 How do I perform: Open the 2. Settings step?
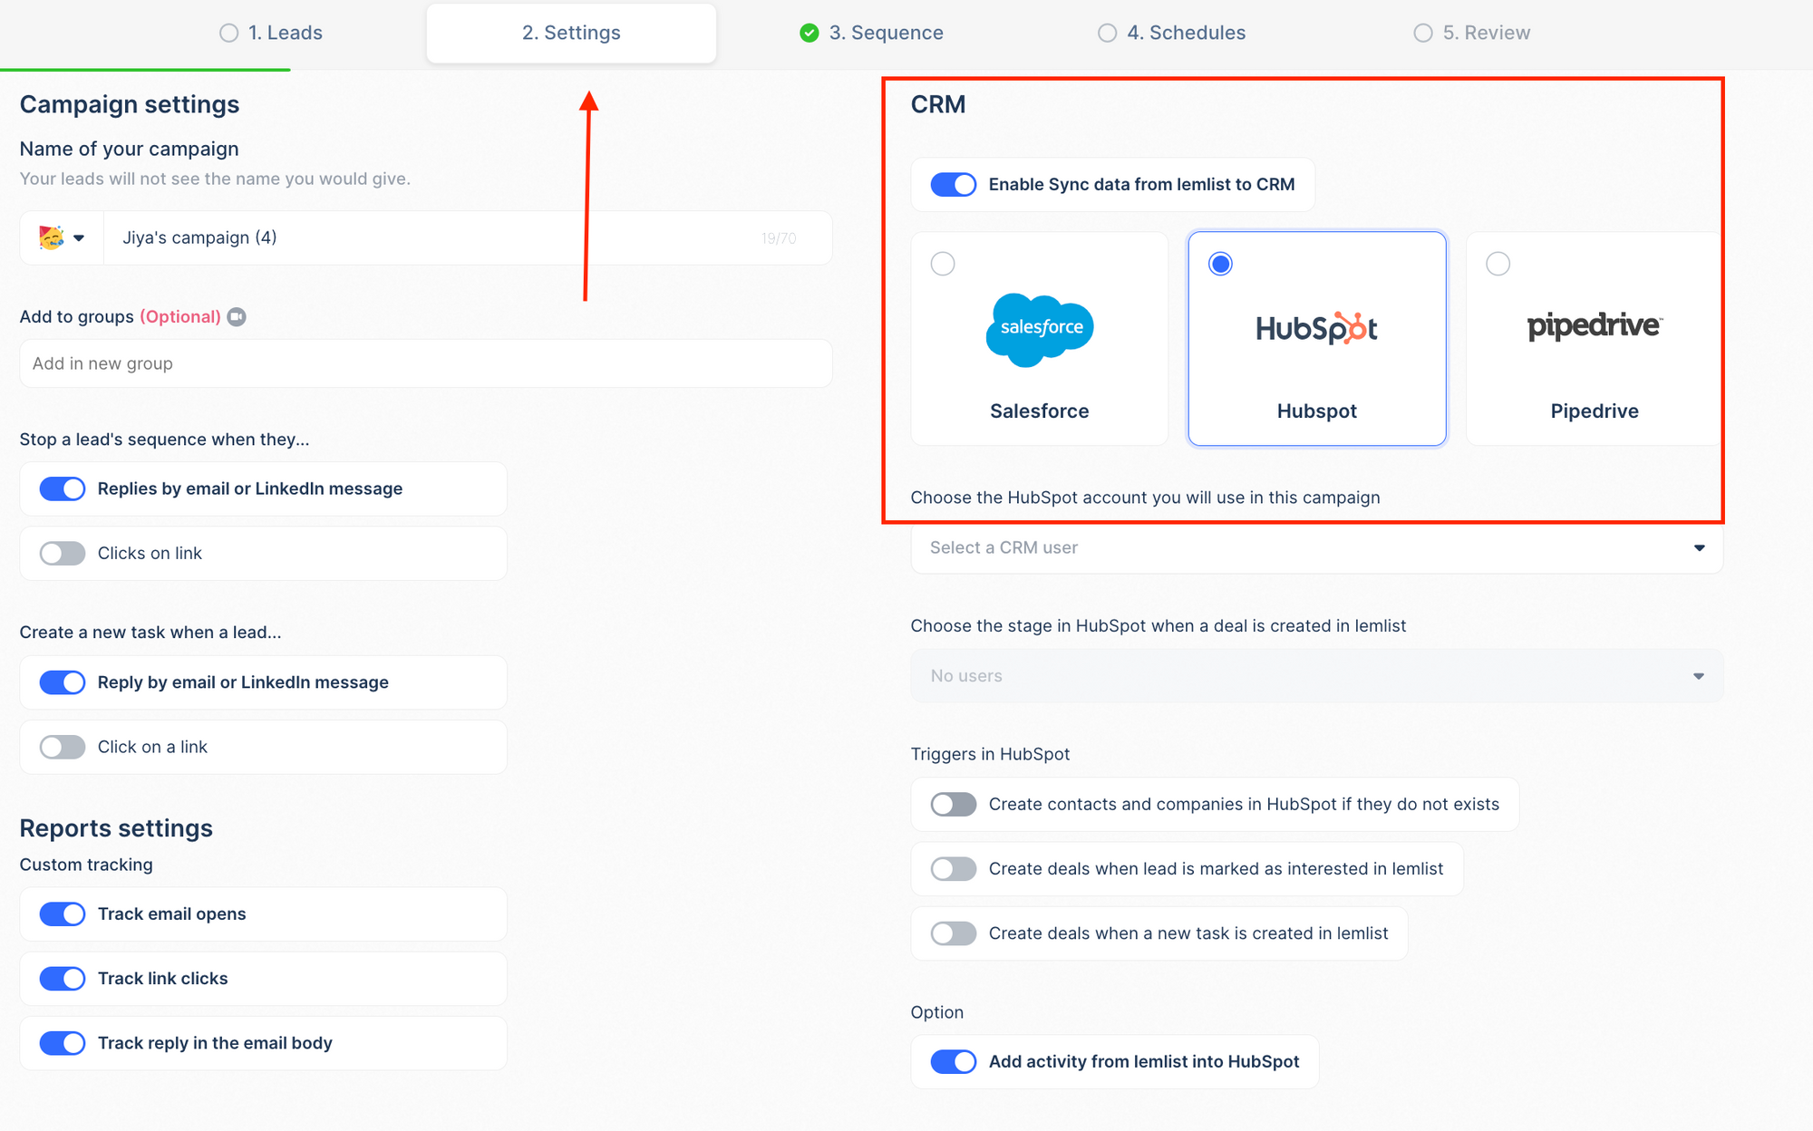[571, 34]
